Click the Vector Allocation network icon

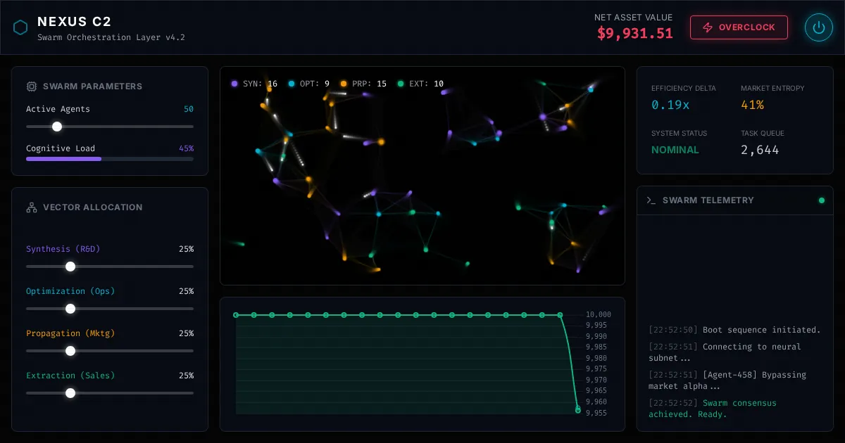(32, 207)
